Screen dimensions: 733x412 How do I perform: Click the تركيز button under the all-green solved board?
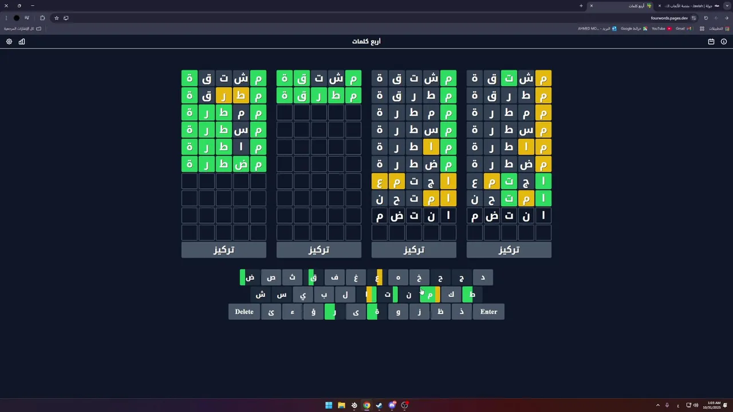coord(224,250)
